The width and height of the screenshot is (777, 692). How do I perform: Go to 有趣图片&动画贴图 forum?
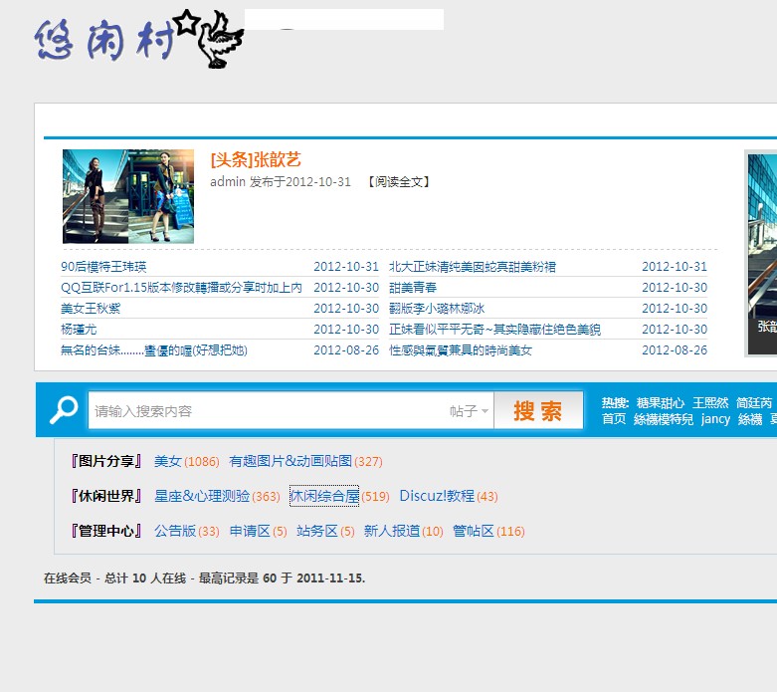[291, 461]
